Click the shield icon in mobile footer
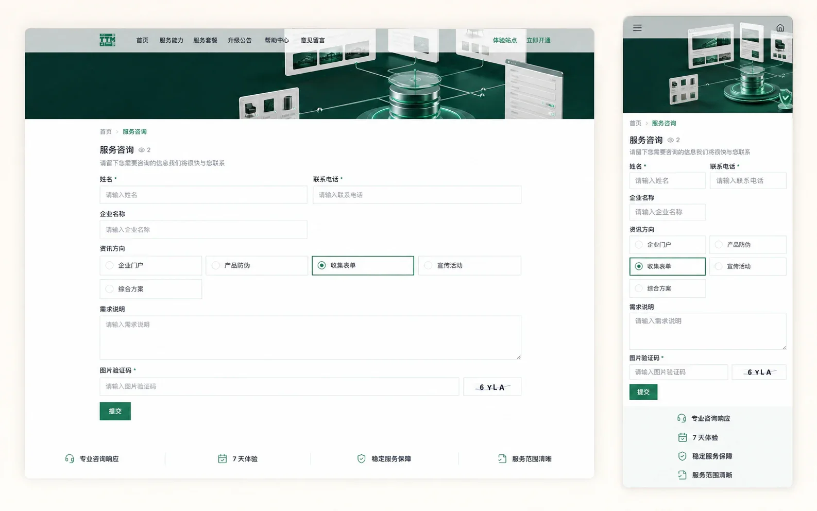The width and height of the screenshot is (817, 511). click(x=682, y=456)
